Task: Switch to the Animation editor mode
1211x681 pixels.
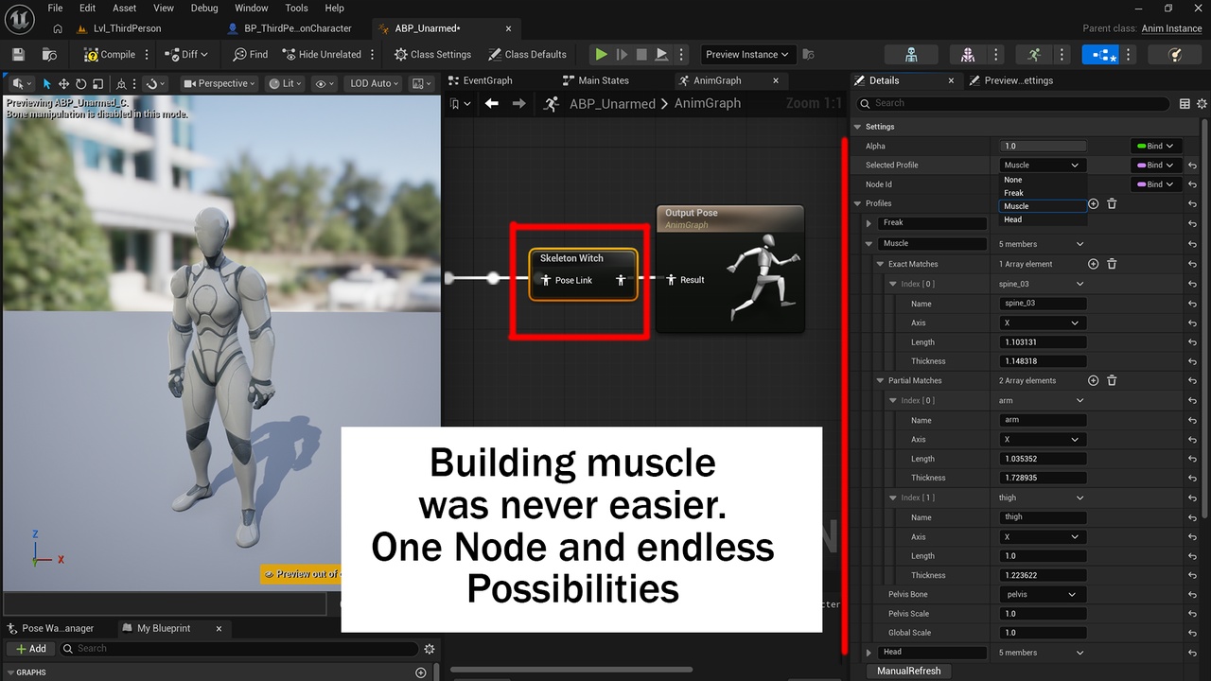Action: click(x=1034, y=55)
